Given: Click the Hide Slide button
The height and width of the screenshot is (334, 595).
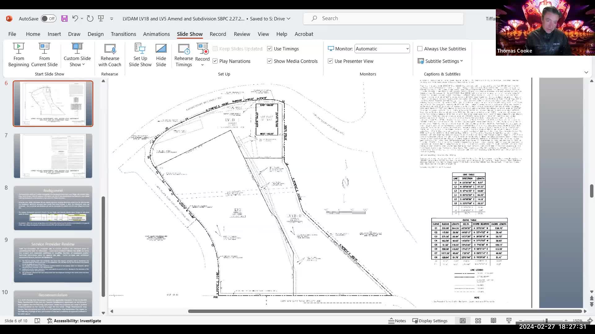Looking at the screenshot, I should click(x=161, y=55).
